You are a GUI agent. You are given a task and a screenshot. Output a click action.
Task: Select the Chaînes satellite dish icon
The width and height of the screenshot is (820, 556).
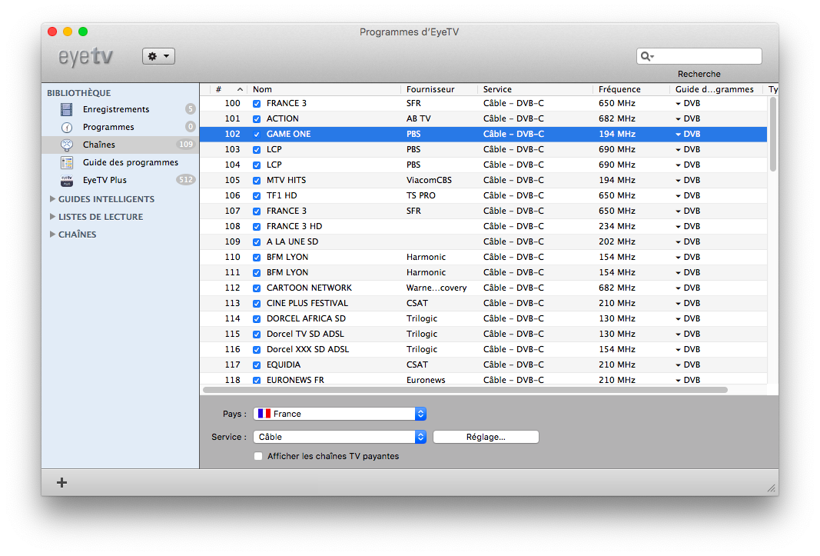click(x=67, y=145)
